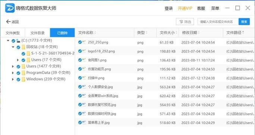This screenshot has width=255, height=135.
Task: Expand the ProgramData tree node
Action: (x=13, y=73)
